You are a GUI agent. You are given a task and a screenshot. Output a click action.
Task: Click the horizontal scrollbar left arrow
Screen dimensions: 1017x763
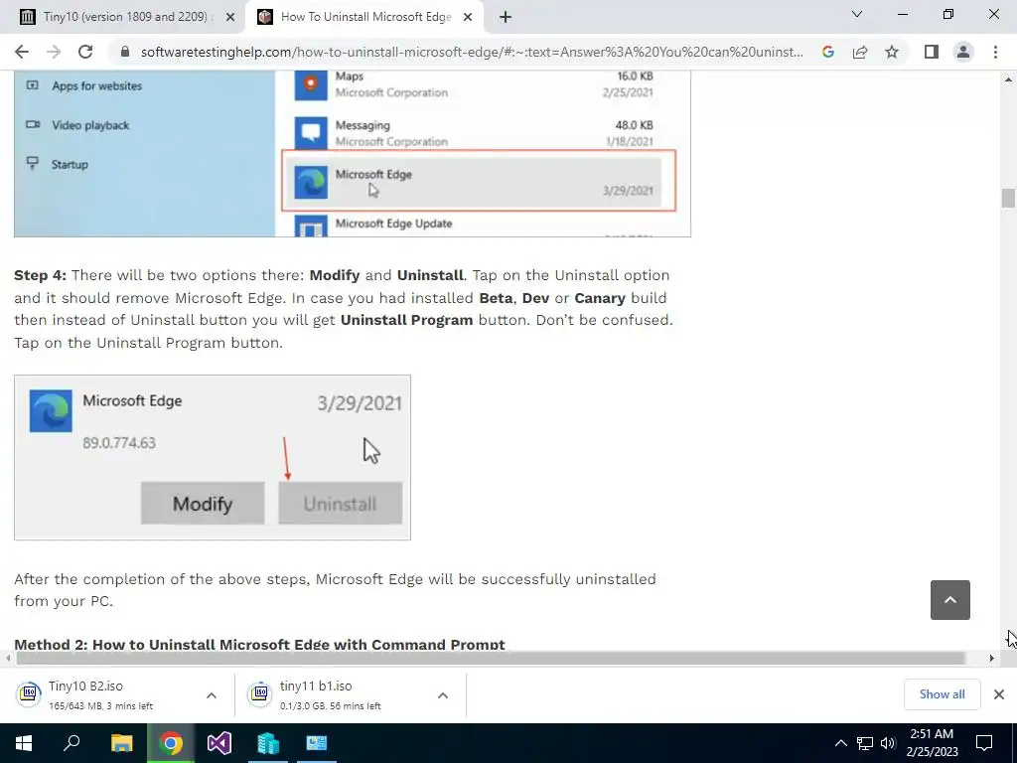point(7,659)
